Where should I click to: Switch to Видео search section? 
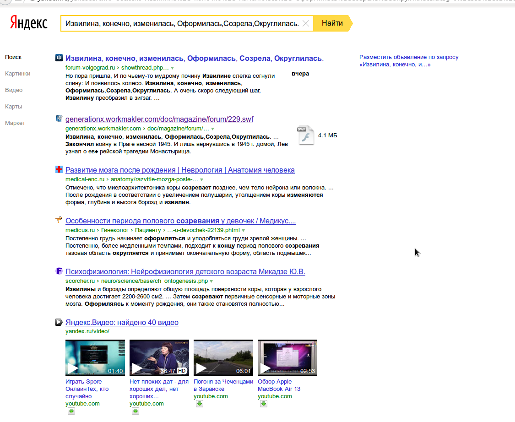14,90
